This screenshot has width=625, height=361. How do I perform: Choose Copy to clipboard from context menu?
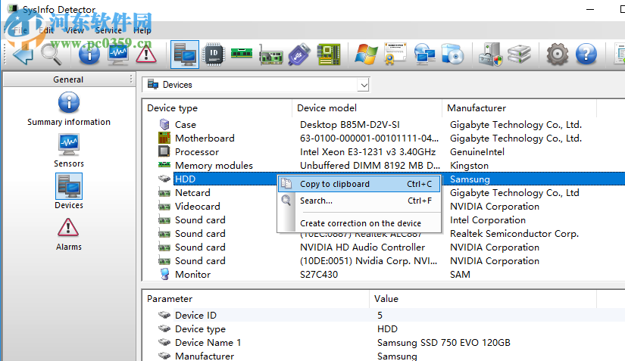tap(359, 184)
